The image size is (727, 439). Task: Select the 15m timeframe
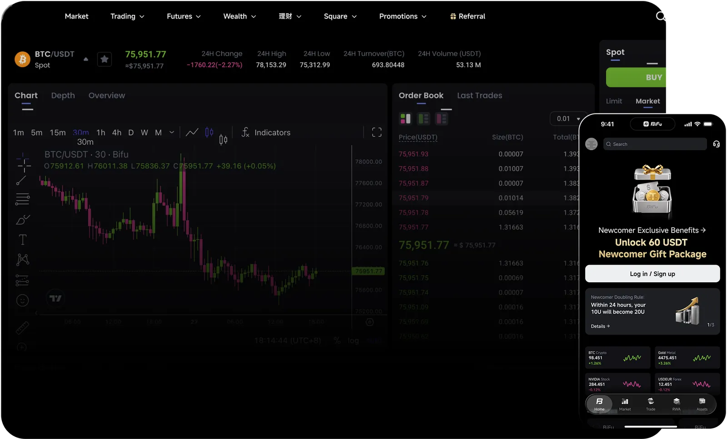click(58, 133)
